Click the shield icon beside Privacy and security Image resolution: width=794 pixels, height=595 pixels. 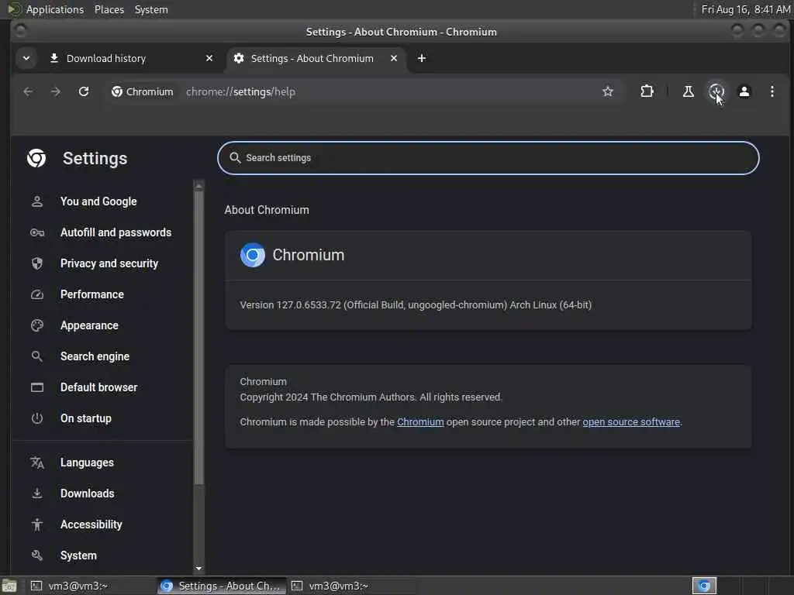click(37, 263)
